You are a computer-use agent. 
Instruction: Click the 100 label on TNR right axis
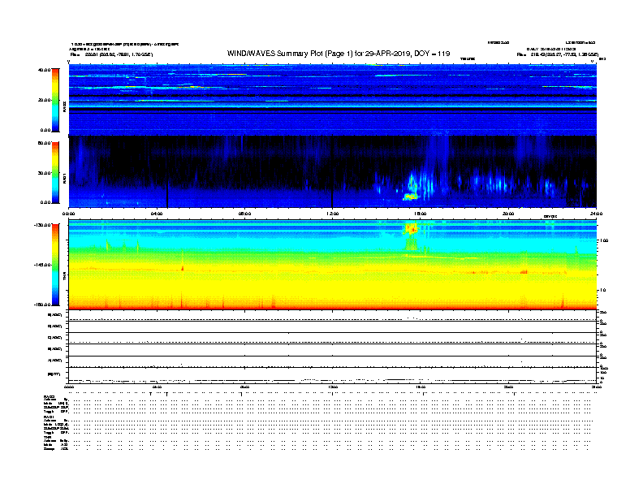point(604,240)
